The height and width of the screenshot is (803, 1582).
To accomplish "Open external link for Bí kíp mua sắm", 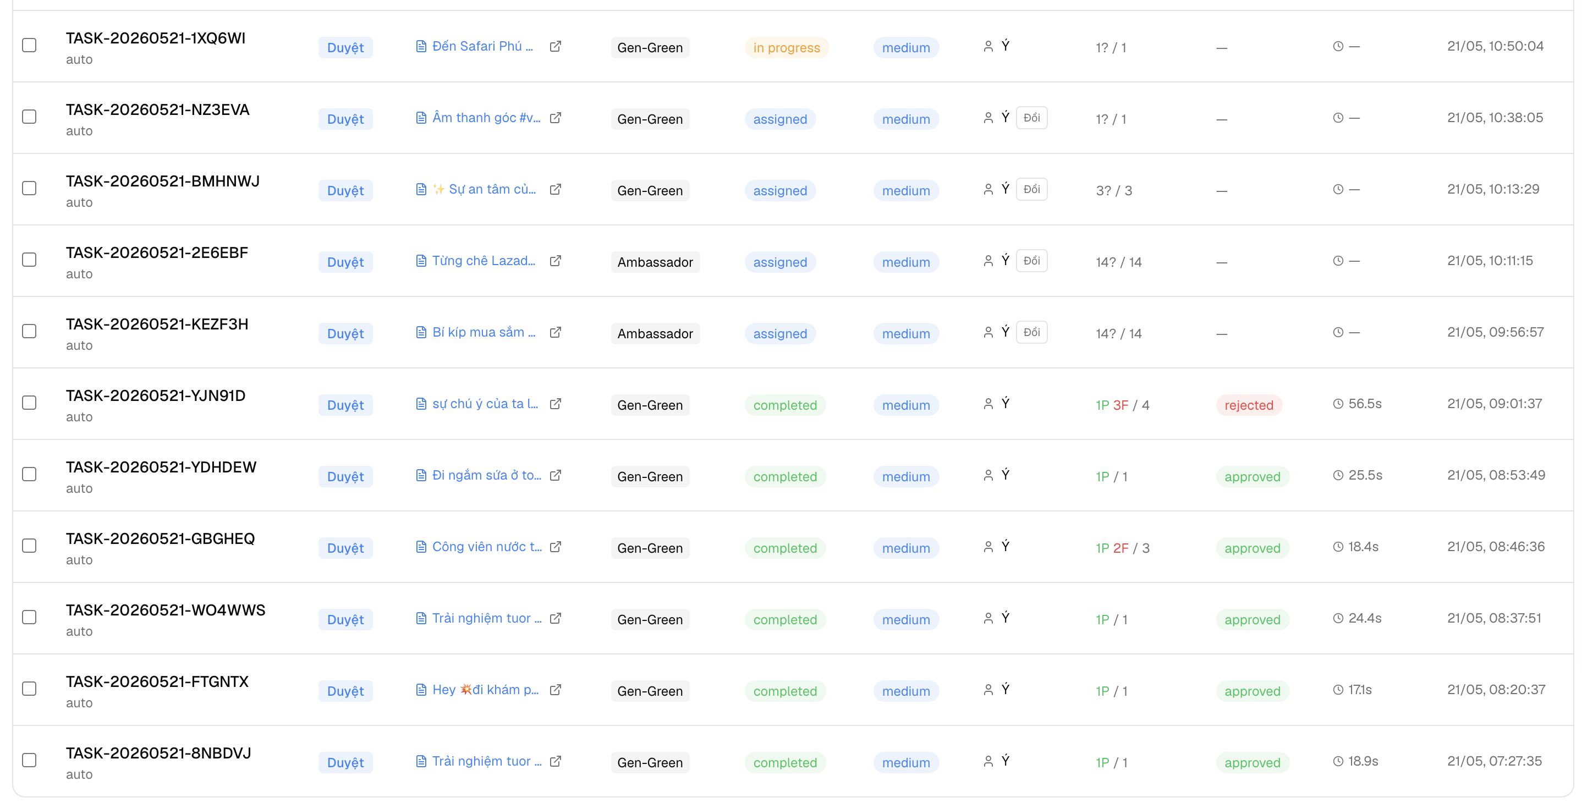I will pos(555,332).
